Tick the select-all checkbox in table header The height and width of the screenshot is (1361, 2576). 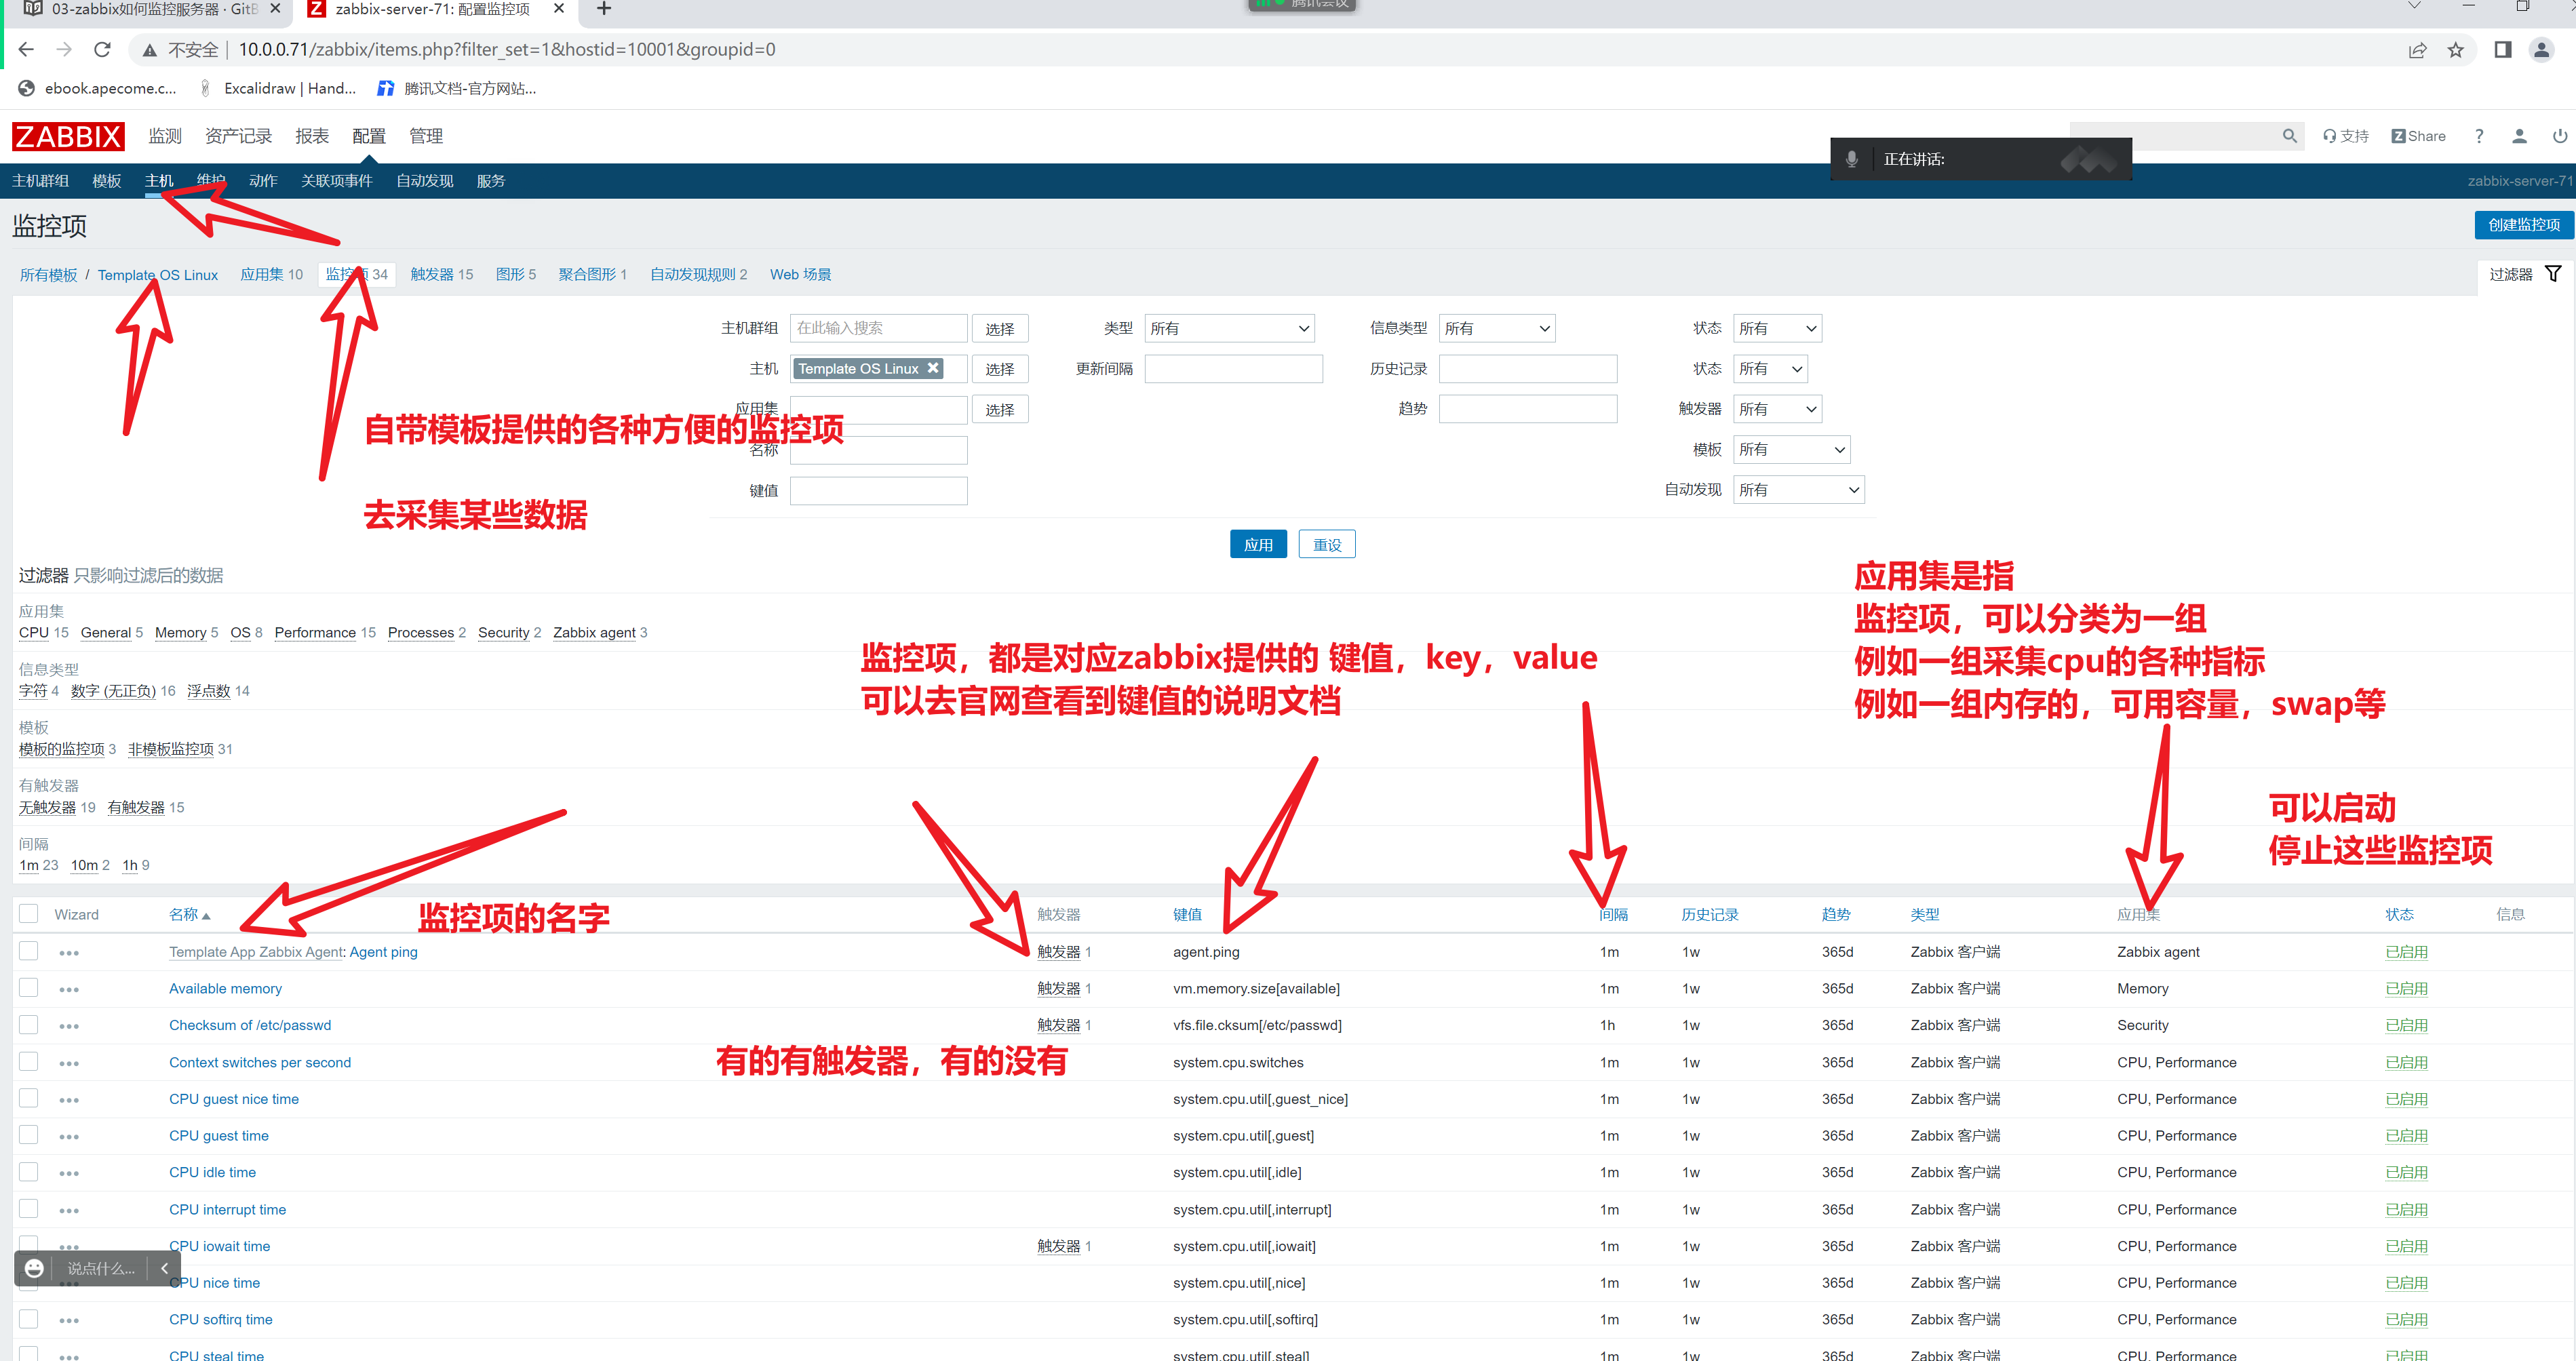[x=29, y=914]
